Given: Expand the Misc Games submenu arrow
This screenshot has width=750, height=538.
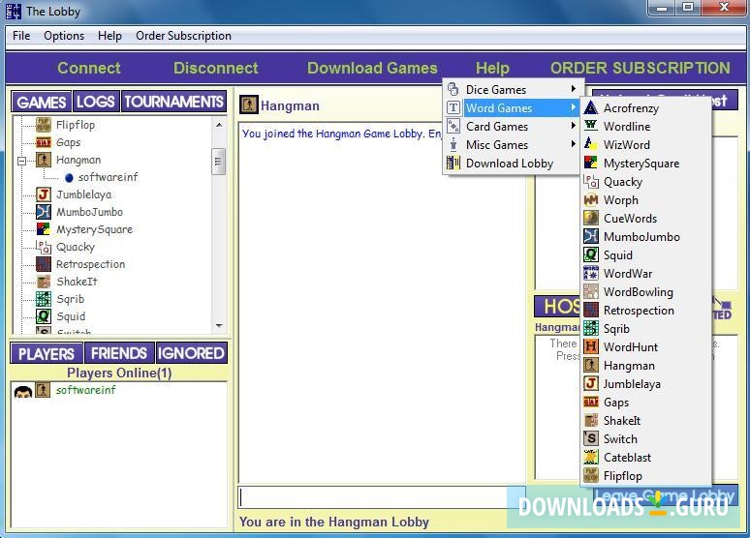Looking at the screenshot, I should coord(573,144).
